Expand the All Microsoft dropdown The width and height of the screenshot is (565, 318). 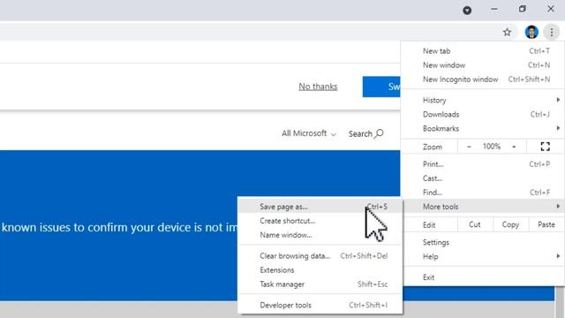click(309, 133)
